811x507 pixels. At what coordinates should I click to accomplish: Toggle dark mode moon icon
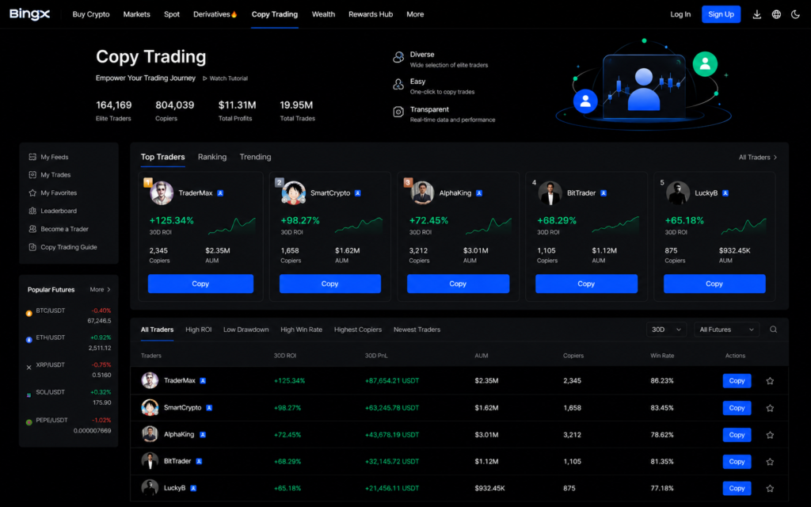(795, 14)
